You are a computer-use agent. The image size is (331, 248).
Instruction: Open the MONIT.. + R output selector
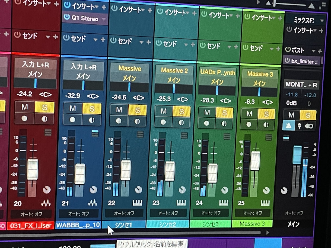click(x=301, y=85)
